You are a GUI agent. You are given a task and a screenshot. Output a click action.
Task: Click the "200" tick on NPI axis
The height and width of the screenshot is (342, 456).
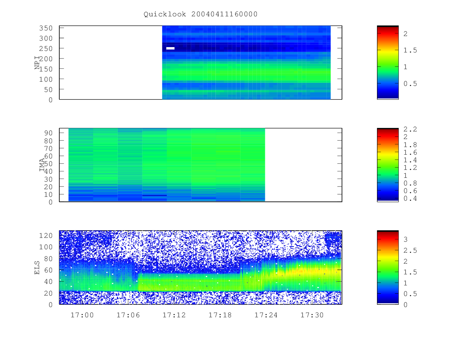click(x=47, y=59)
